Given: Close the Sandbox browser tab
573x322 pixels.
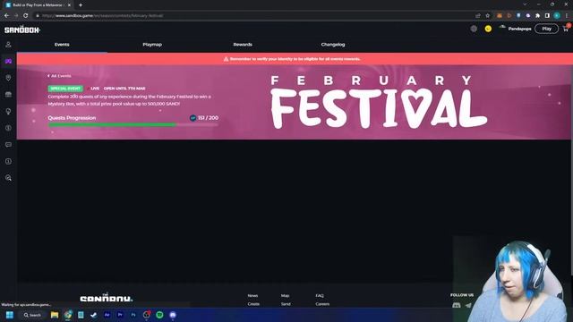Looking at the screenshot, I should click(69, 5).
